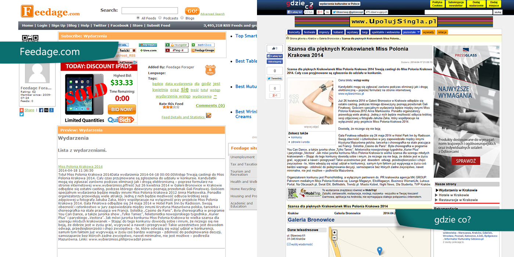Viewport: 514px width, 257px height.
Task: Zoom out on the Galeria Bronowice map
Action: pyautogui.click(x=334, y=238)
